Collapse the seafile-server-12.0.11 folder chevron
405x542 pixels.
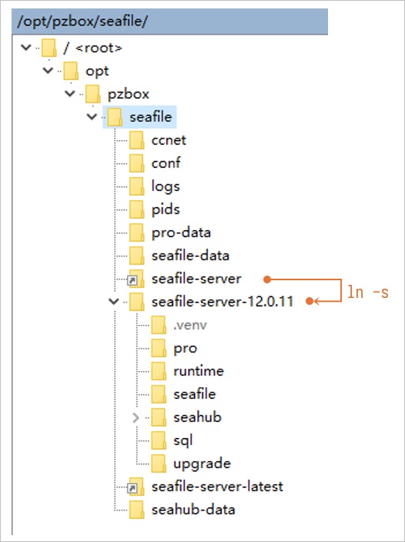(x=114, y=302)
